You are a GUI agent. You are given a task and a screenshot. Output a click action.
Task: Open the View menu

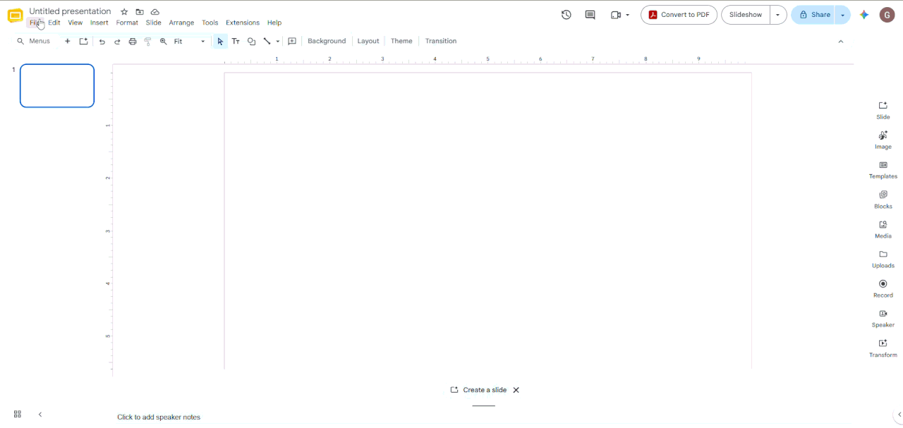pos(75,23)
